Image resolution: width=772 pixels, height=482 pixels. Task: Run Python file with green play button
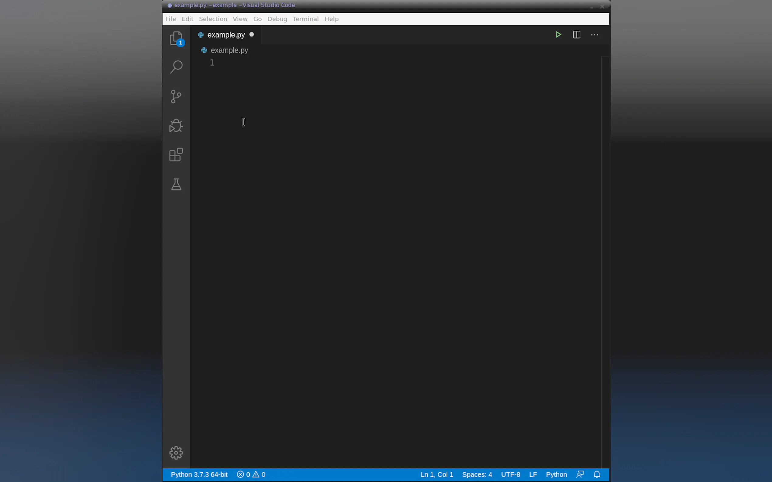click(558, 34)
